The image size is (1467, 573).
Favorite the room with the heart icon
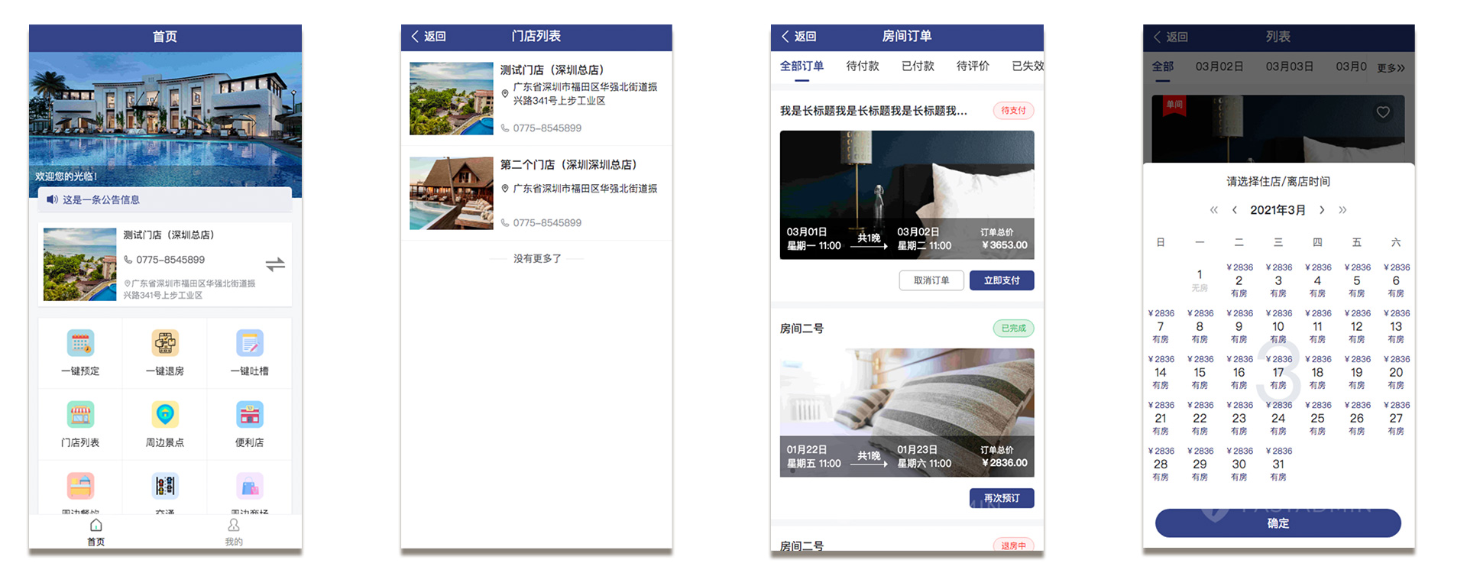(1383, 112)
